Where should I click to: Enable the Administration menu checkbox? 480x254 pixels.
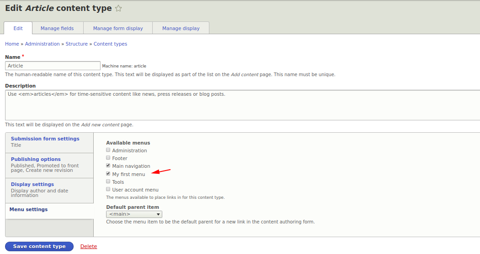click(108, 150)
